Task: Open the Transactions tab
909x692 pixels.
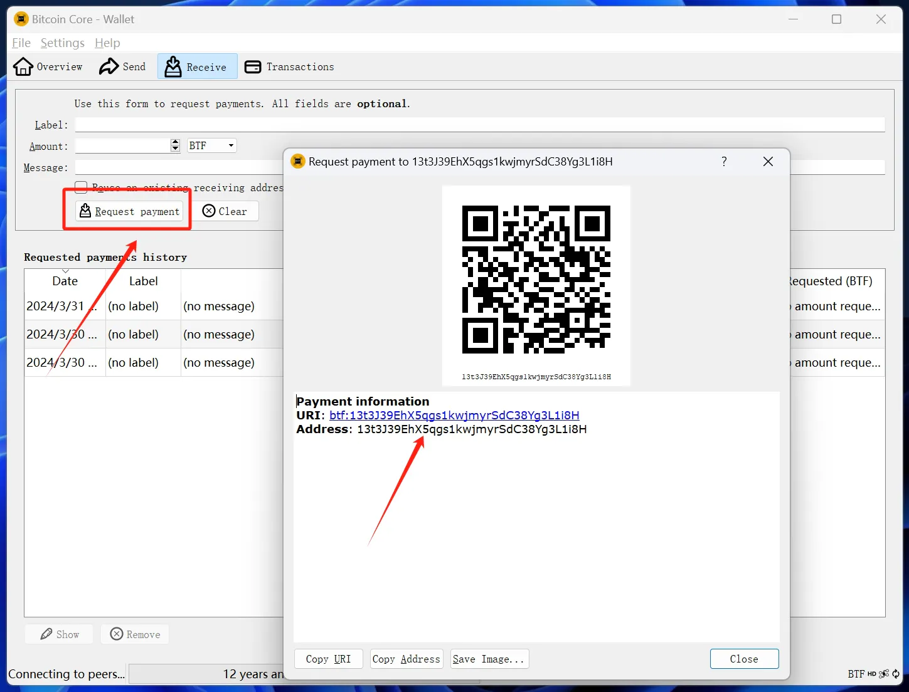Action: [x=289, y=66]
